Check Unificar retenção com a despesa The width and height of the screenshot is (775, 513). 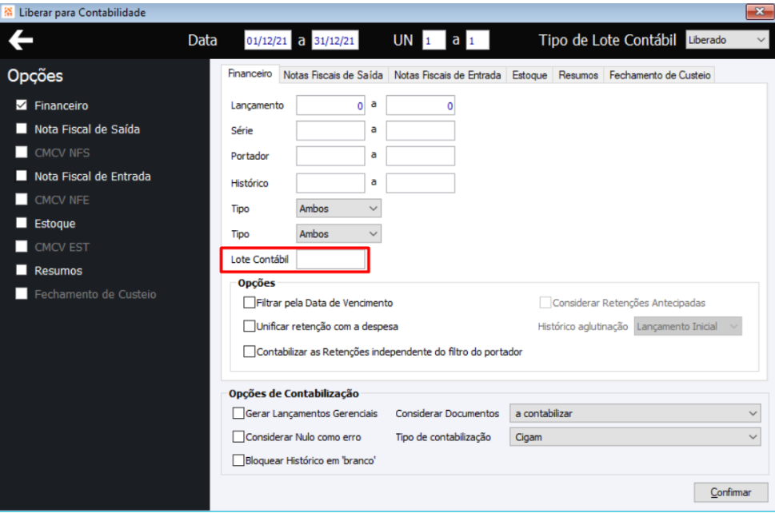(249, 326)
